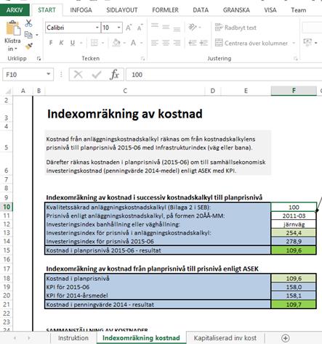The height and width of the screenshot is (344, 322).
Task: Select the result cell 109,7
Action: [294, 304]
